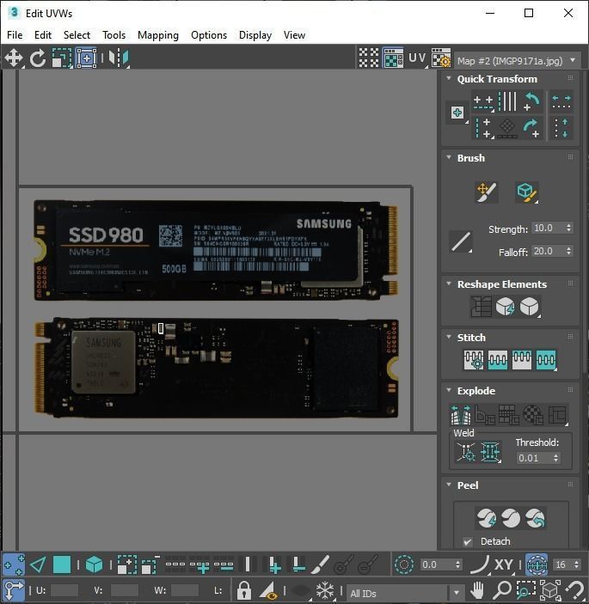Toggle Lock Selected Subobjects padlock
The image size is (589, 604).
tap(243, 589)
